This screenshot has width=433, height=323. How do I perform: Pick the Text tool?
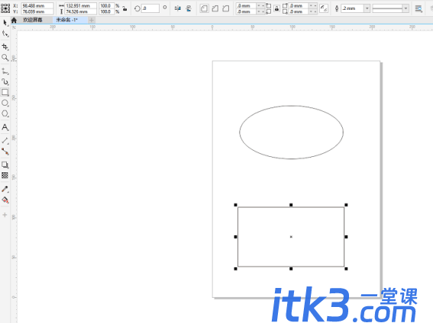pos(5,127)
